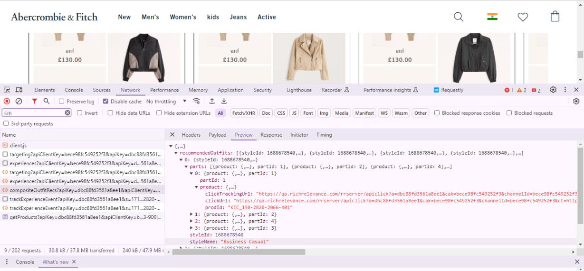Click Jeans navigation link
Viewport: 584px width, 271px height.
pos(238,17)
